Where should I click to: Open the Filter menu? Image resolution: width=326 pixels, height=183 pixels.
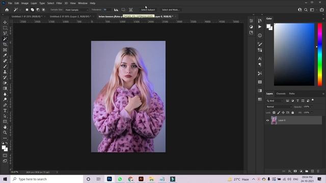tap(59, 3)
